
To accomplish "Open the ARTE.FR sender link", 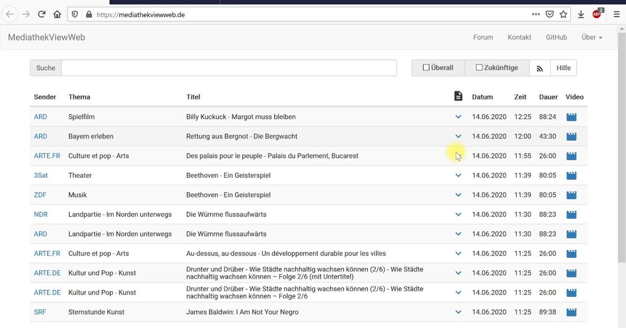I will point(47,156).
